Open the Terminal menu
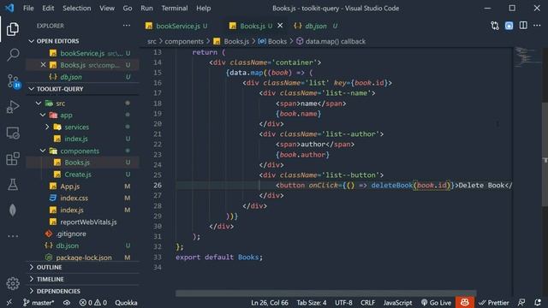This screenshot has height=308, width=548. coord(175,8)
